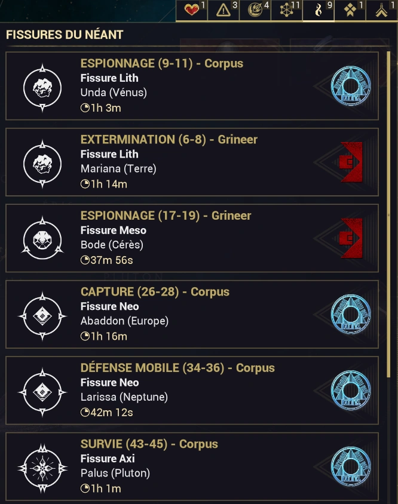Open the tab with badge 4
The height and width of the screenshot is (504, 398).
tap(255, 11)
